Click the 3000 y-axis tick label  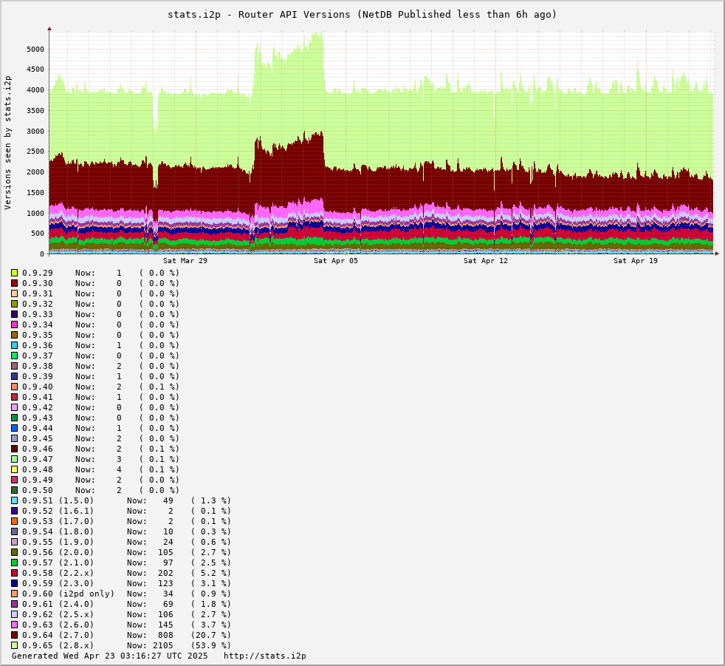pyautogui.click(x=35, y=131)
